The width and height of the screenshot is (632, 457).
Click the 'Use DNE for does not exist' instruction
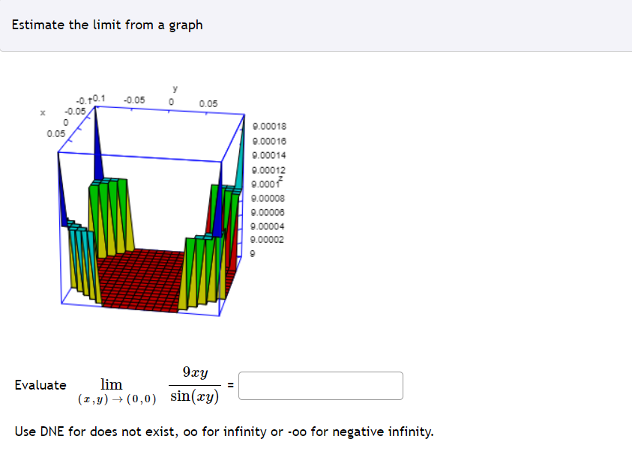coord(224,432)
